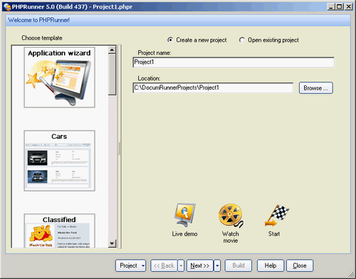Select Create a new project option
This screenshot has height=279, width=356.
(x=197, y=40)
